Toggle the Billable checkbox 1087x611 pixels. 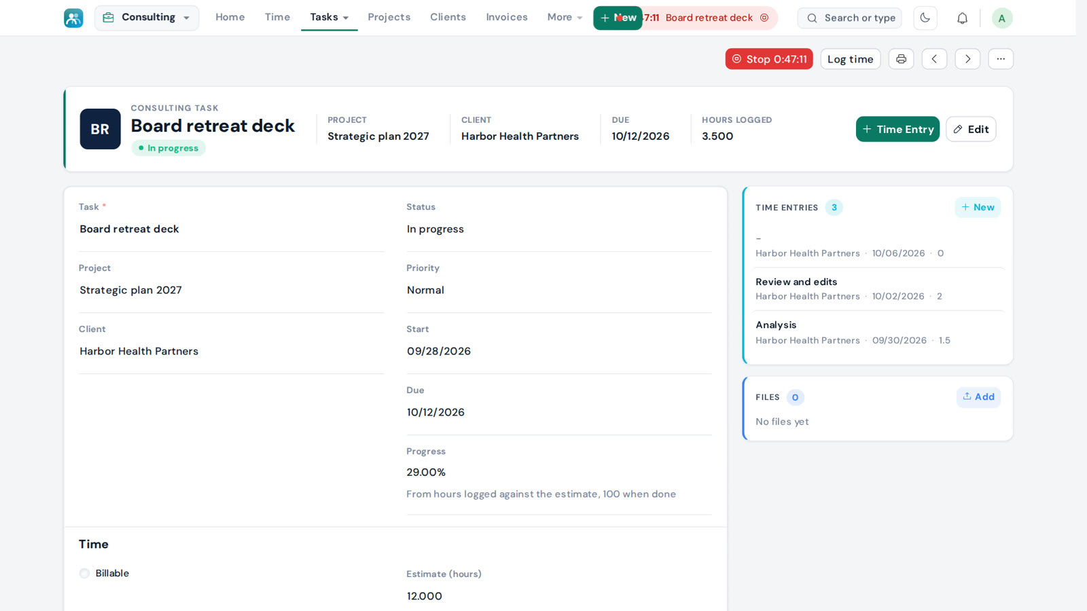84,574
